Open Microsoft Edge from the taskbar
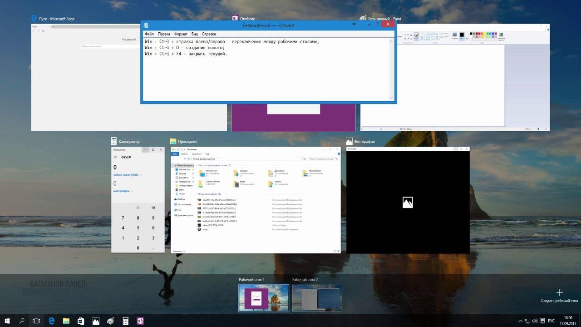The image size is (581, 327). (51, 321)
